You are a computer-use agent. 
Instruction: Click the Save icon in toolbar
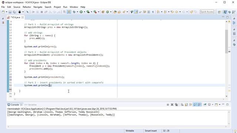coord(10,12)
